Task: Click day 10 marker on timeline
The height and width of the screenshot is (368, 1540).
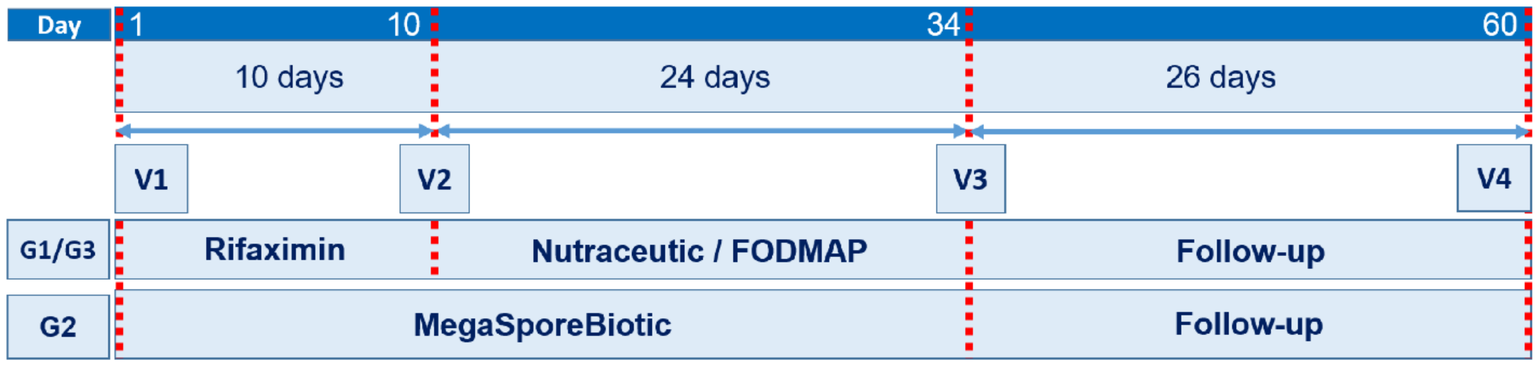Action: click(404, 25)
